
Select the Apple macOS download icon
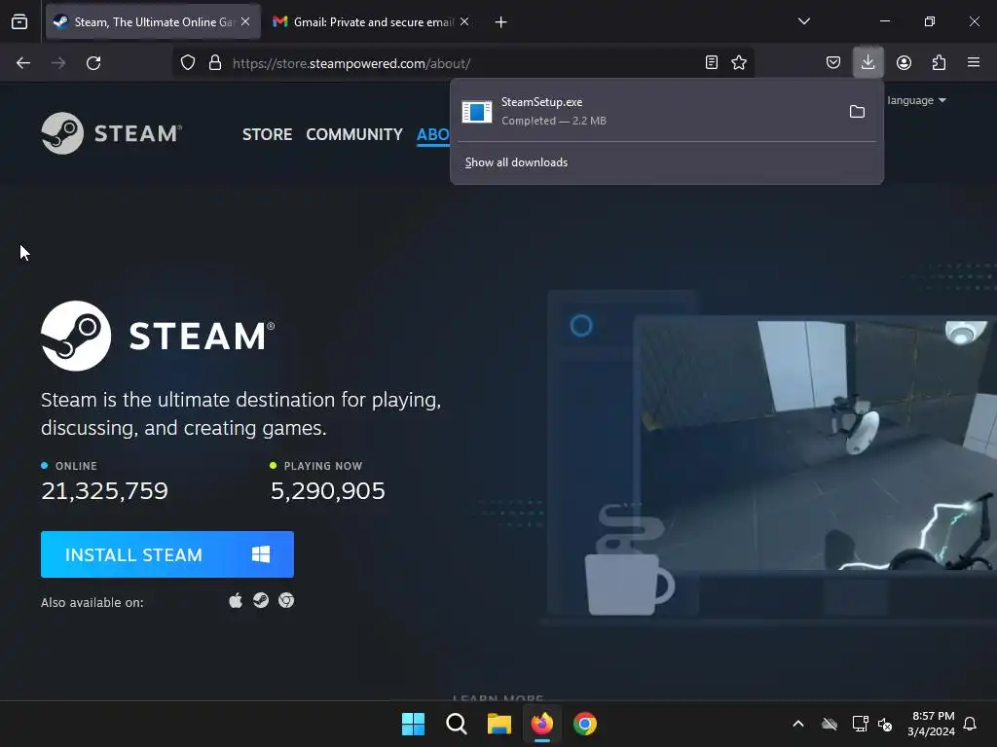(x=236, y=600)
